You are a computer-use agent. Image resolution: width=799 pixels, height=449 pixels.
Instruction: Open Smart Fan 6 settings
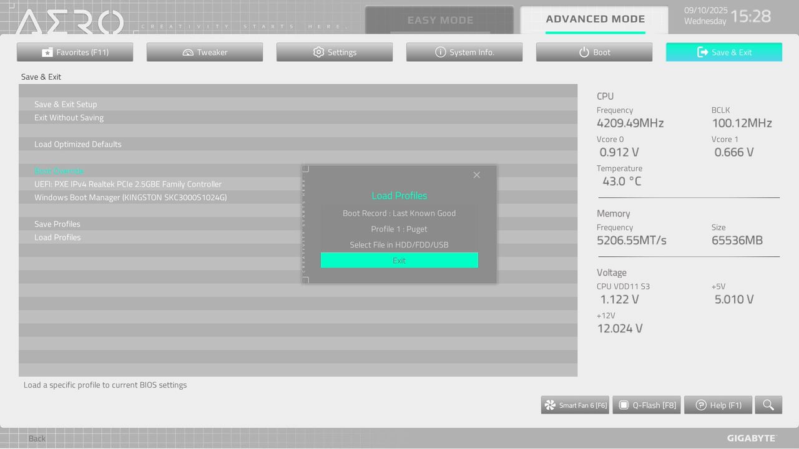click(x=574, y=405)
